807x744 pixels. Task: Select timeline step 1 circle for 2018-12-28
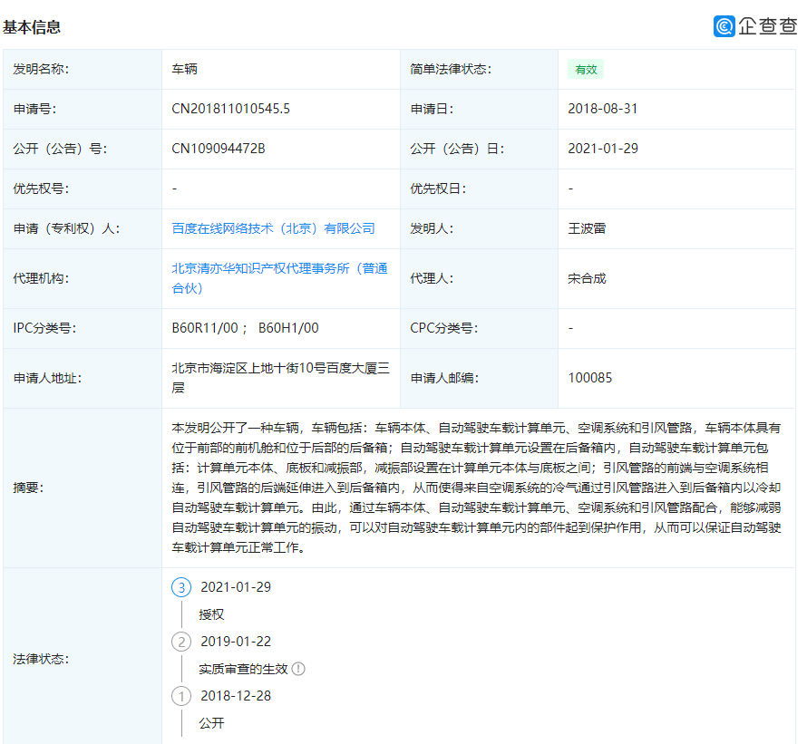pos(181,696)
